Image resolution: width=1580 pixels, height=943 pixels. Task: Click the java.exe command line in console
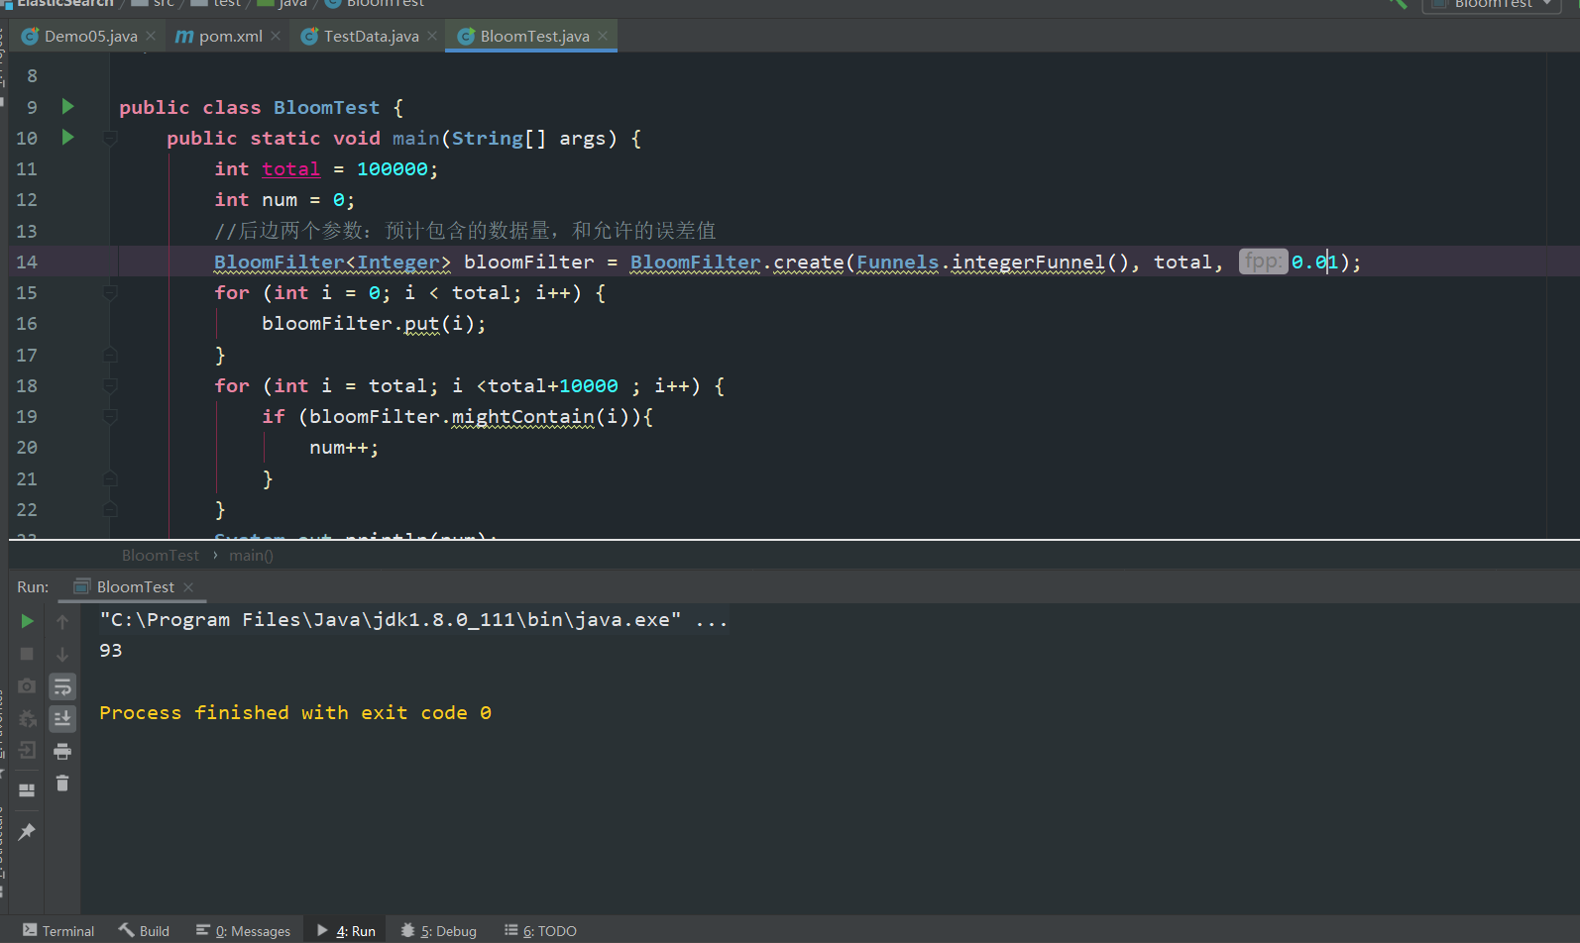click(413, 620)
